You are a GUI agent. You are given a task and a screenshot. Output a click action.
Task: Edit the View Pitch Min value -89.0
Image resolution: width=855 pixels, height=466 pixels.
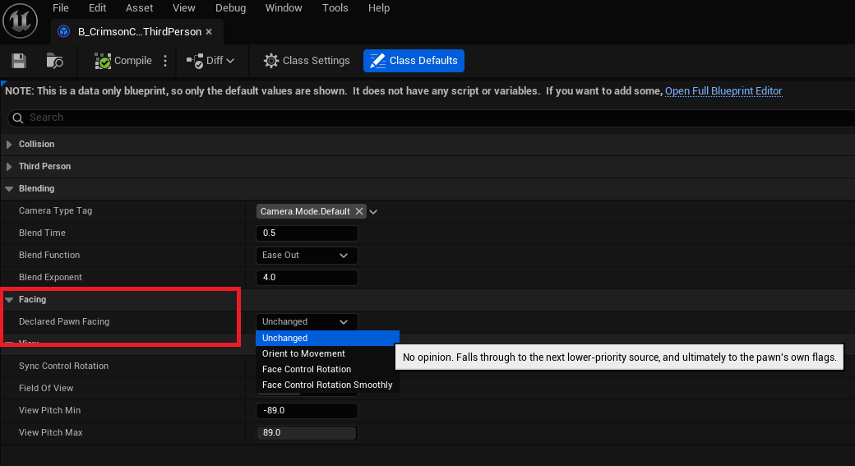click(x=307, y=410)
